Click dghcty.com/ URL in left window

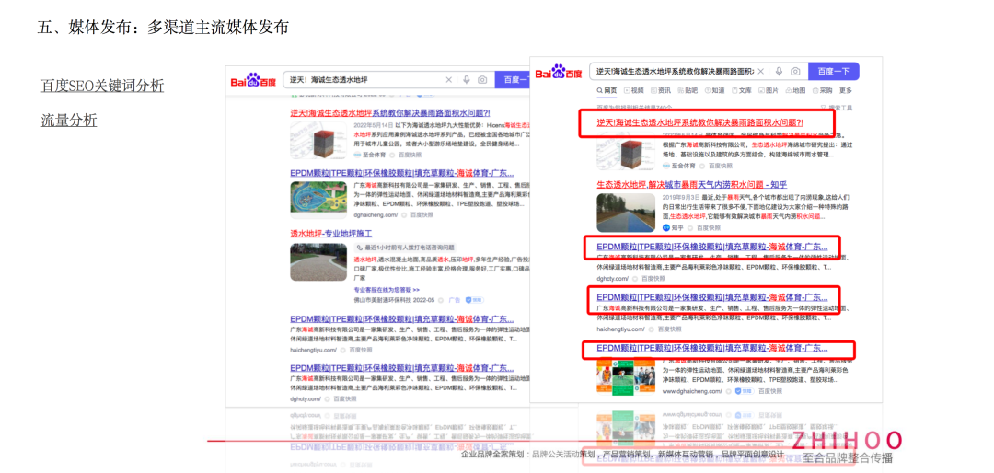(306, 398)
